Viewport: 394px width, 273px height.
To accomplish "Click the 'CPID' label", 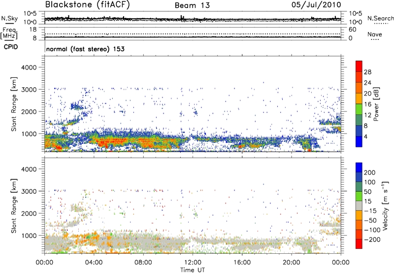I will tap(11, 47).
